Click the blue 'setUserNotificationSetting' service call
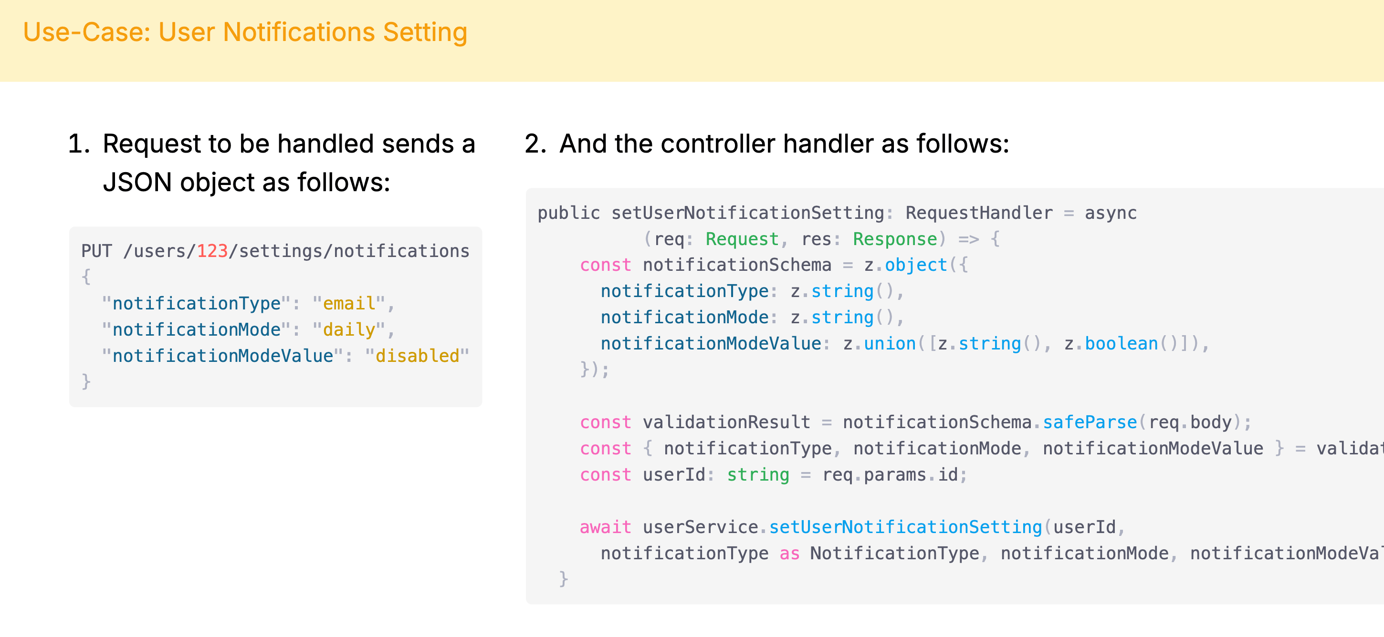The width and height of the screenshot is (1384, 637). (x=905, y=527)
